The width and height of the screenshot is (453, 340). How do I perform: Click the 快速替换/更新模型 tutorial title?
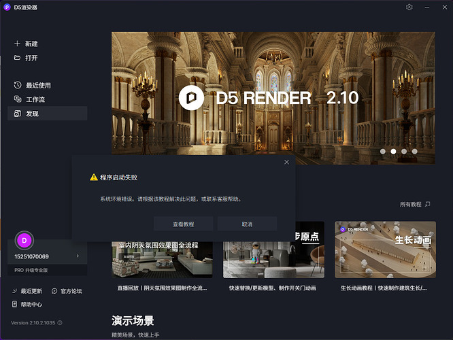click(x=273, y=288)
